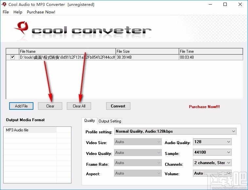Expand the Profile setting dropdown
The width and height of the screenshot is (248, 190).
175,131
